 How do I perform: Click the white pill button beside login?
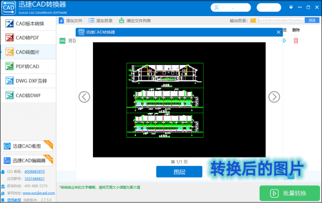(x=269, y=8)
